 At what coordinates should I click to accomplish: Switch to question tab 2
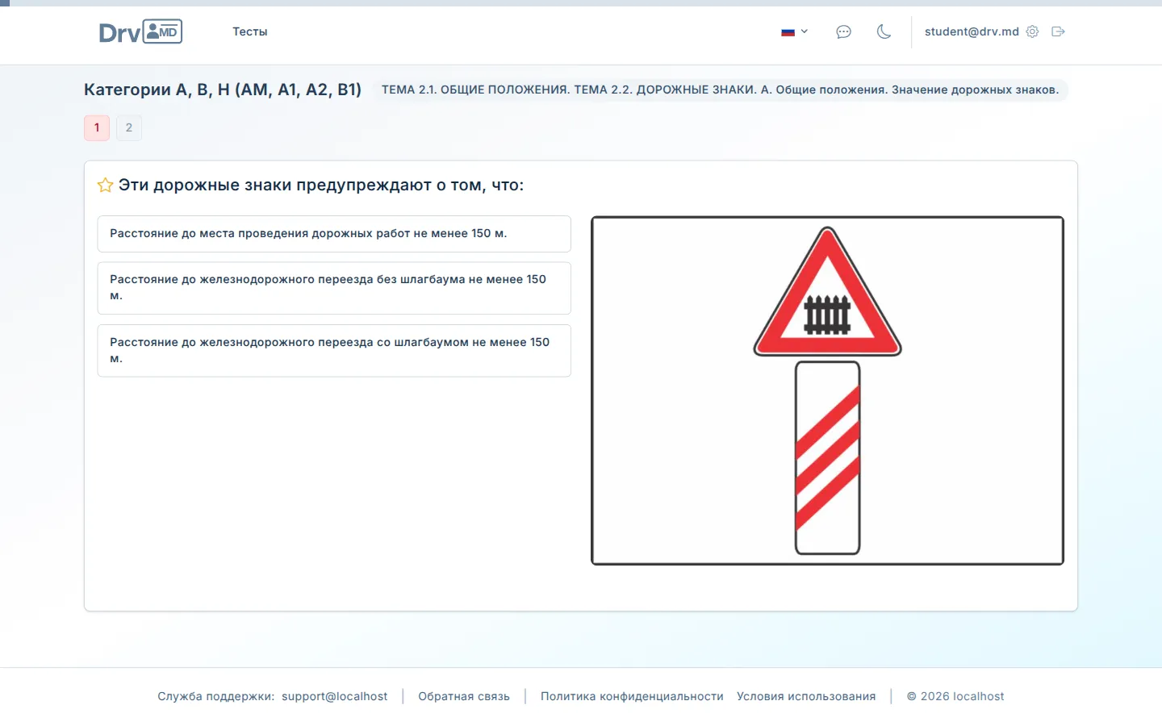[x=129, y=127]
